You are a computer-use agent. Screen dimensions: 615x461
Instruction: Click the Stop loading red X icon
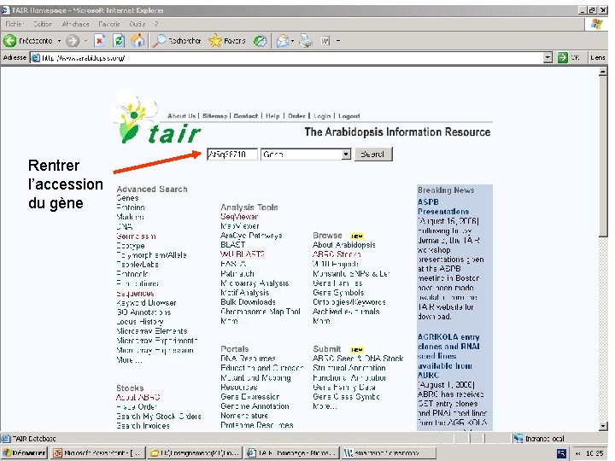(x=100, y=41)
